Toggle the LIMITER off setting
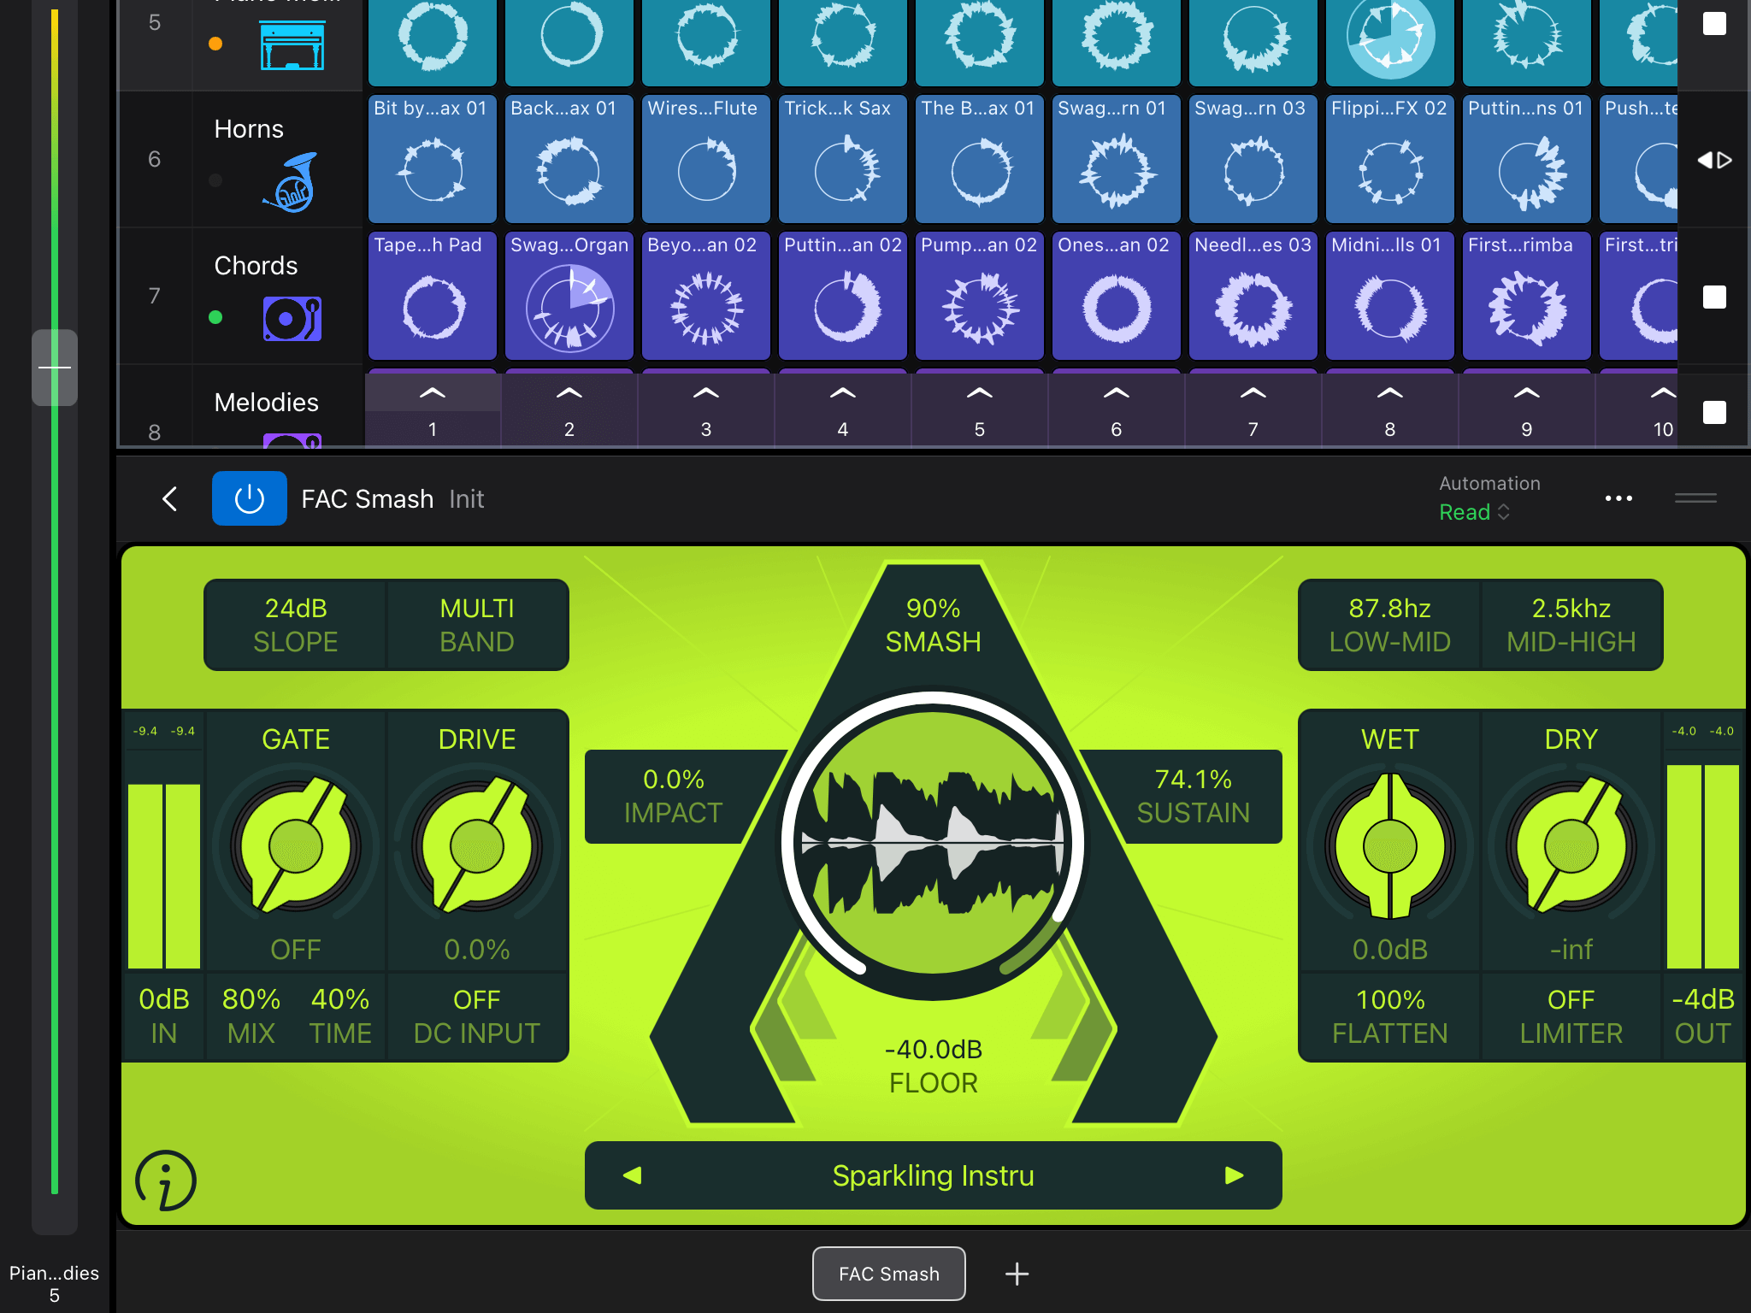Viewport: 1751px width, 1313px height. point(1571,1016)
